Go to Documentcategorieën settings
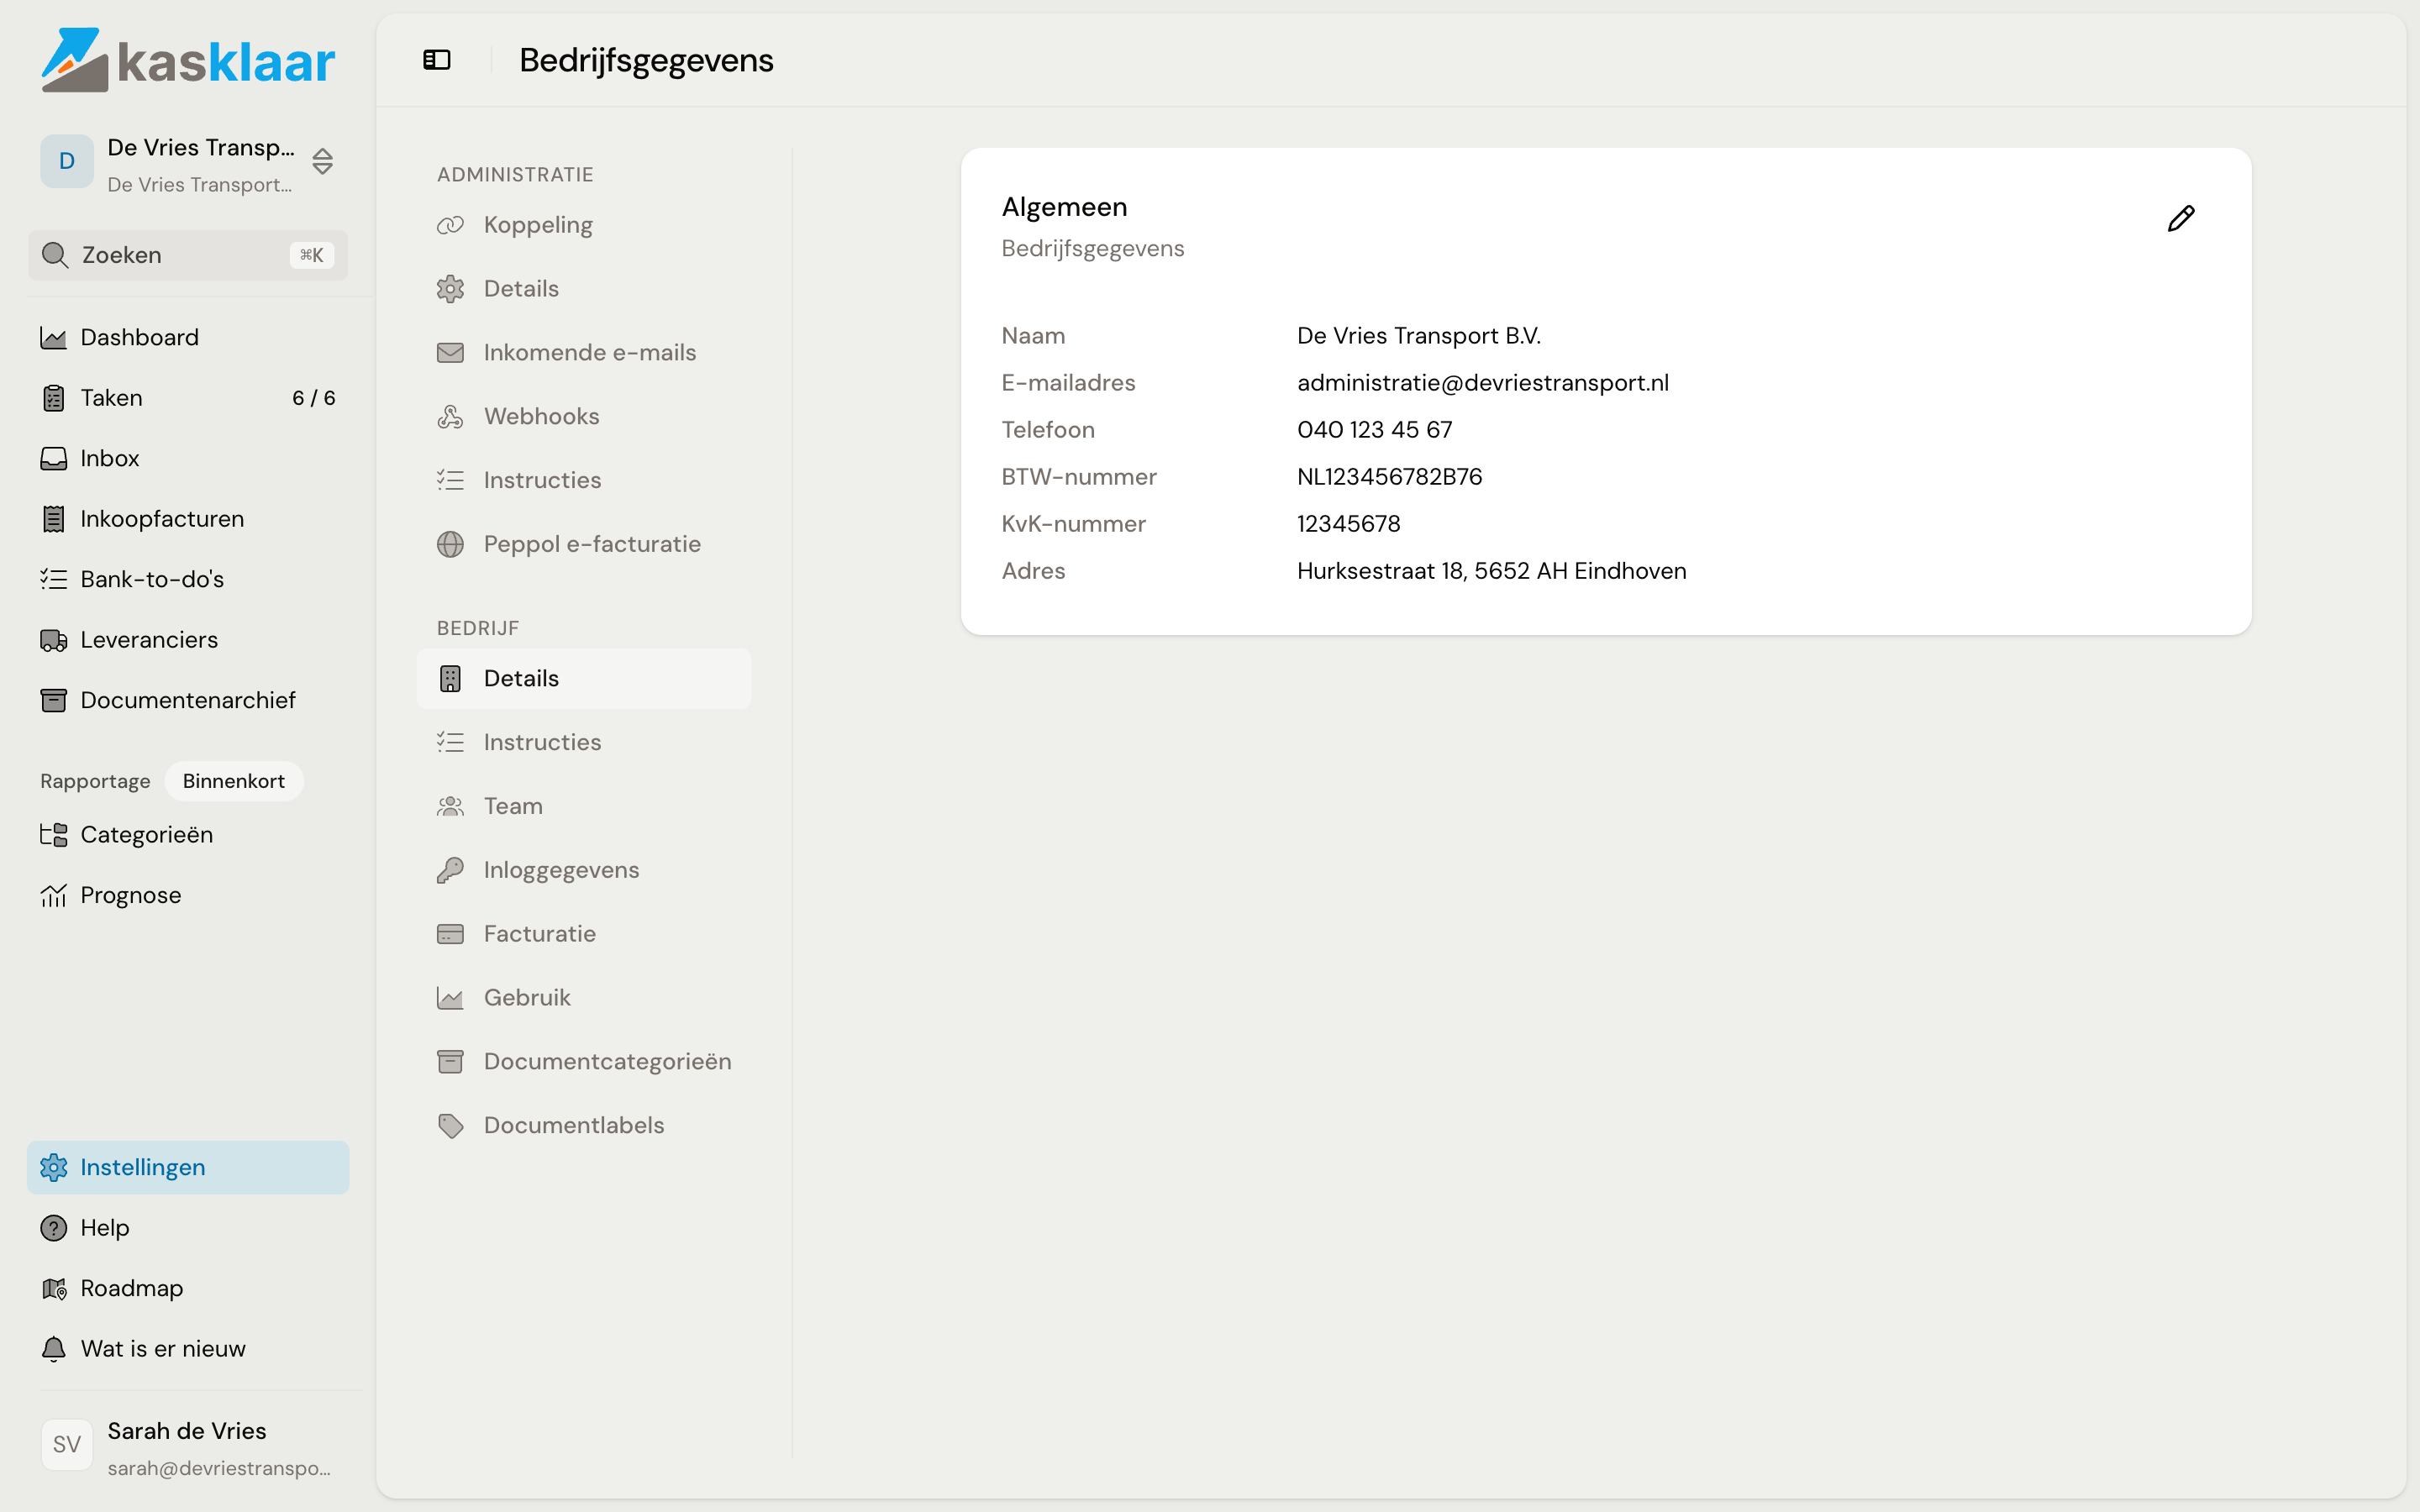 pyautogui.click(x=584, y=1062)
